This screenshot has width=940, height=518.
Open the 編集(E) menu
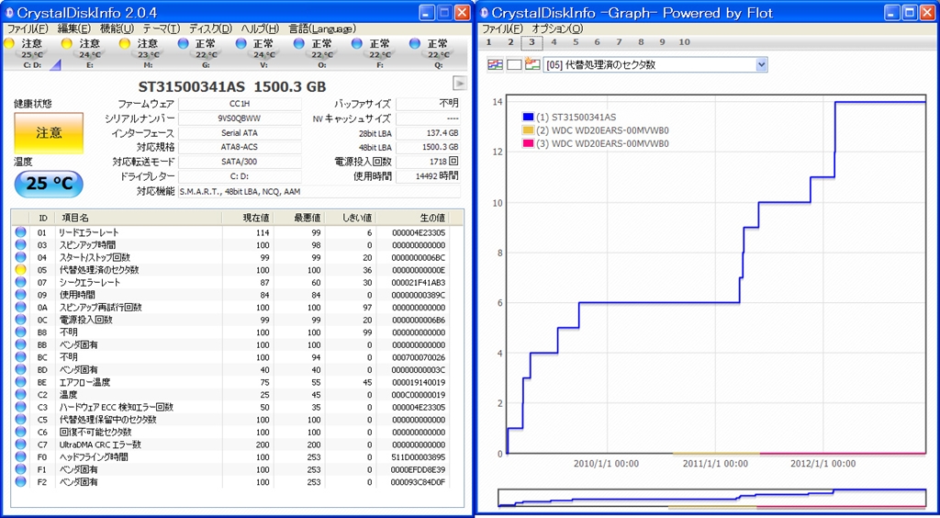(x=73, y=28)
